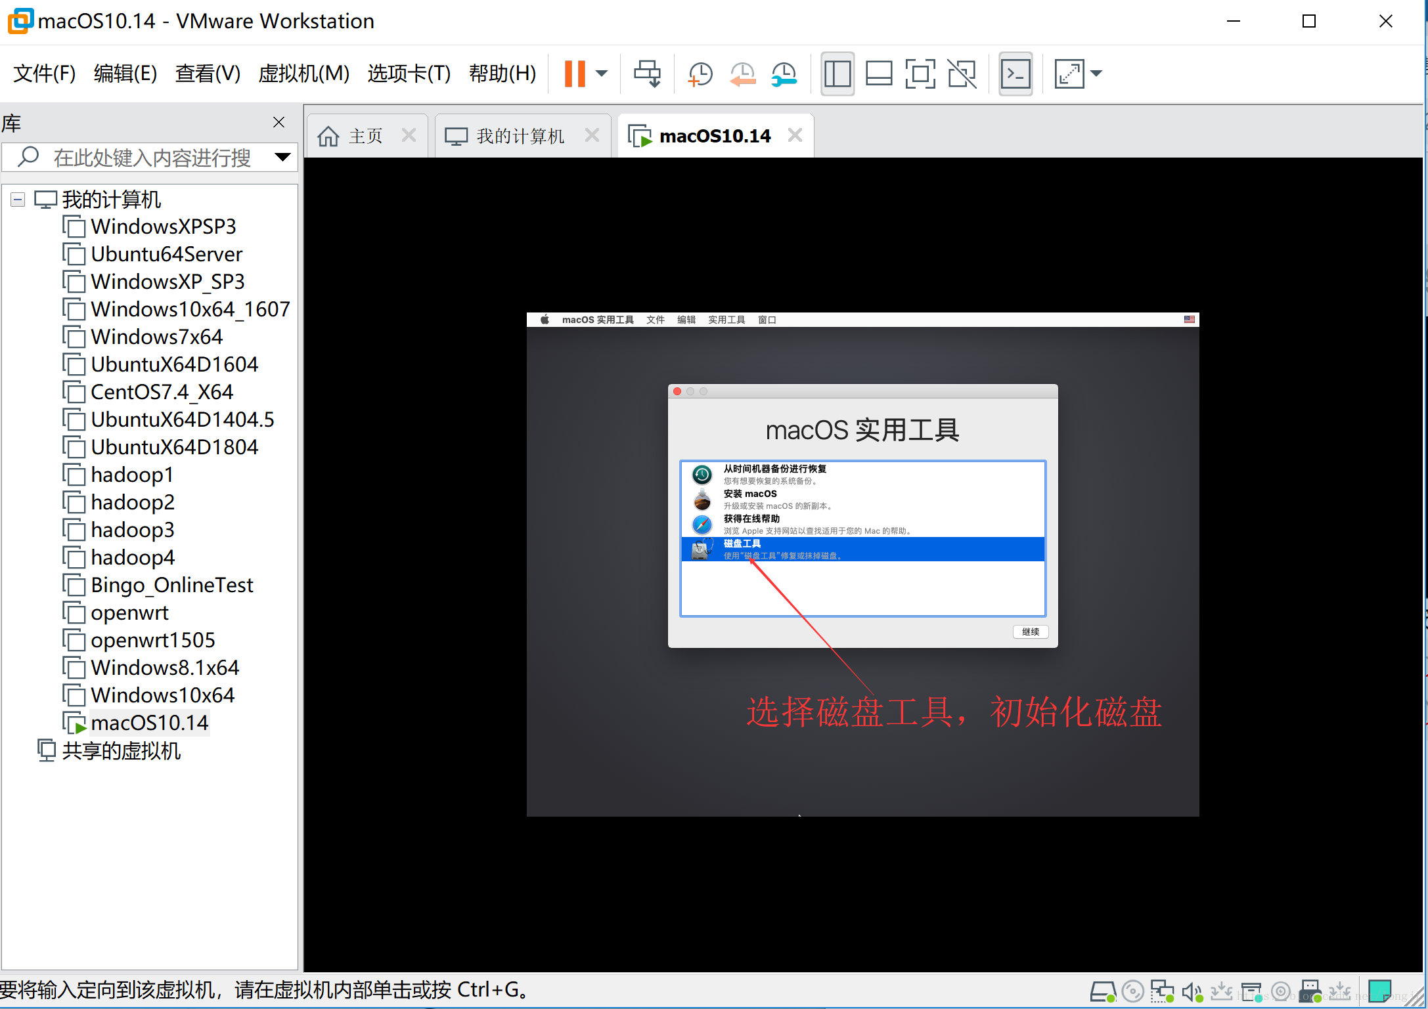Screen dimensions: 1428x1009
Task: Select UbuntuX64D1404.5 in the library
Action: 182,419
